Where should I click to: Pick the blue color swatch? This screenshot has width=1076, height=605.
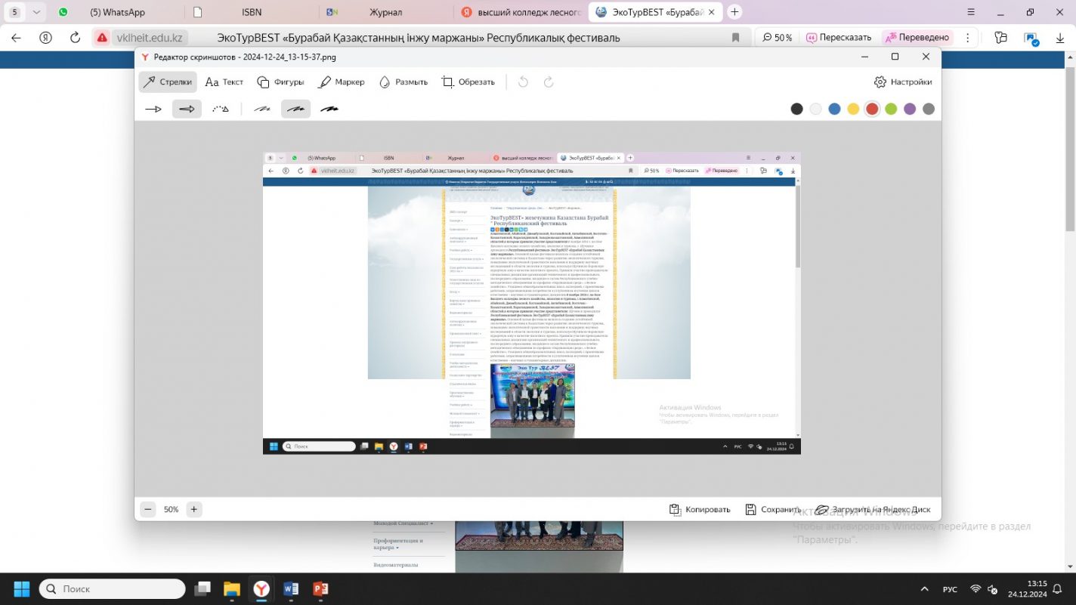tap(834, 109)
